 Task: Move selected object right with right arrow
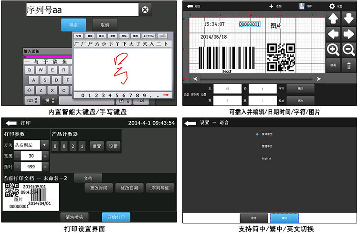348,34
